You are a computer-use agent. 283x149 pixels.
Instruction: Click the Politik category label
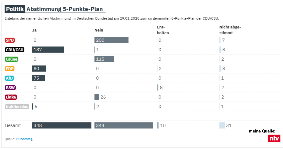15,9
